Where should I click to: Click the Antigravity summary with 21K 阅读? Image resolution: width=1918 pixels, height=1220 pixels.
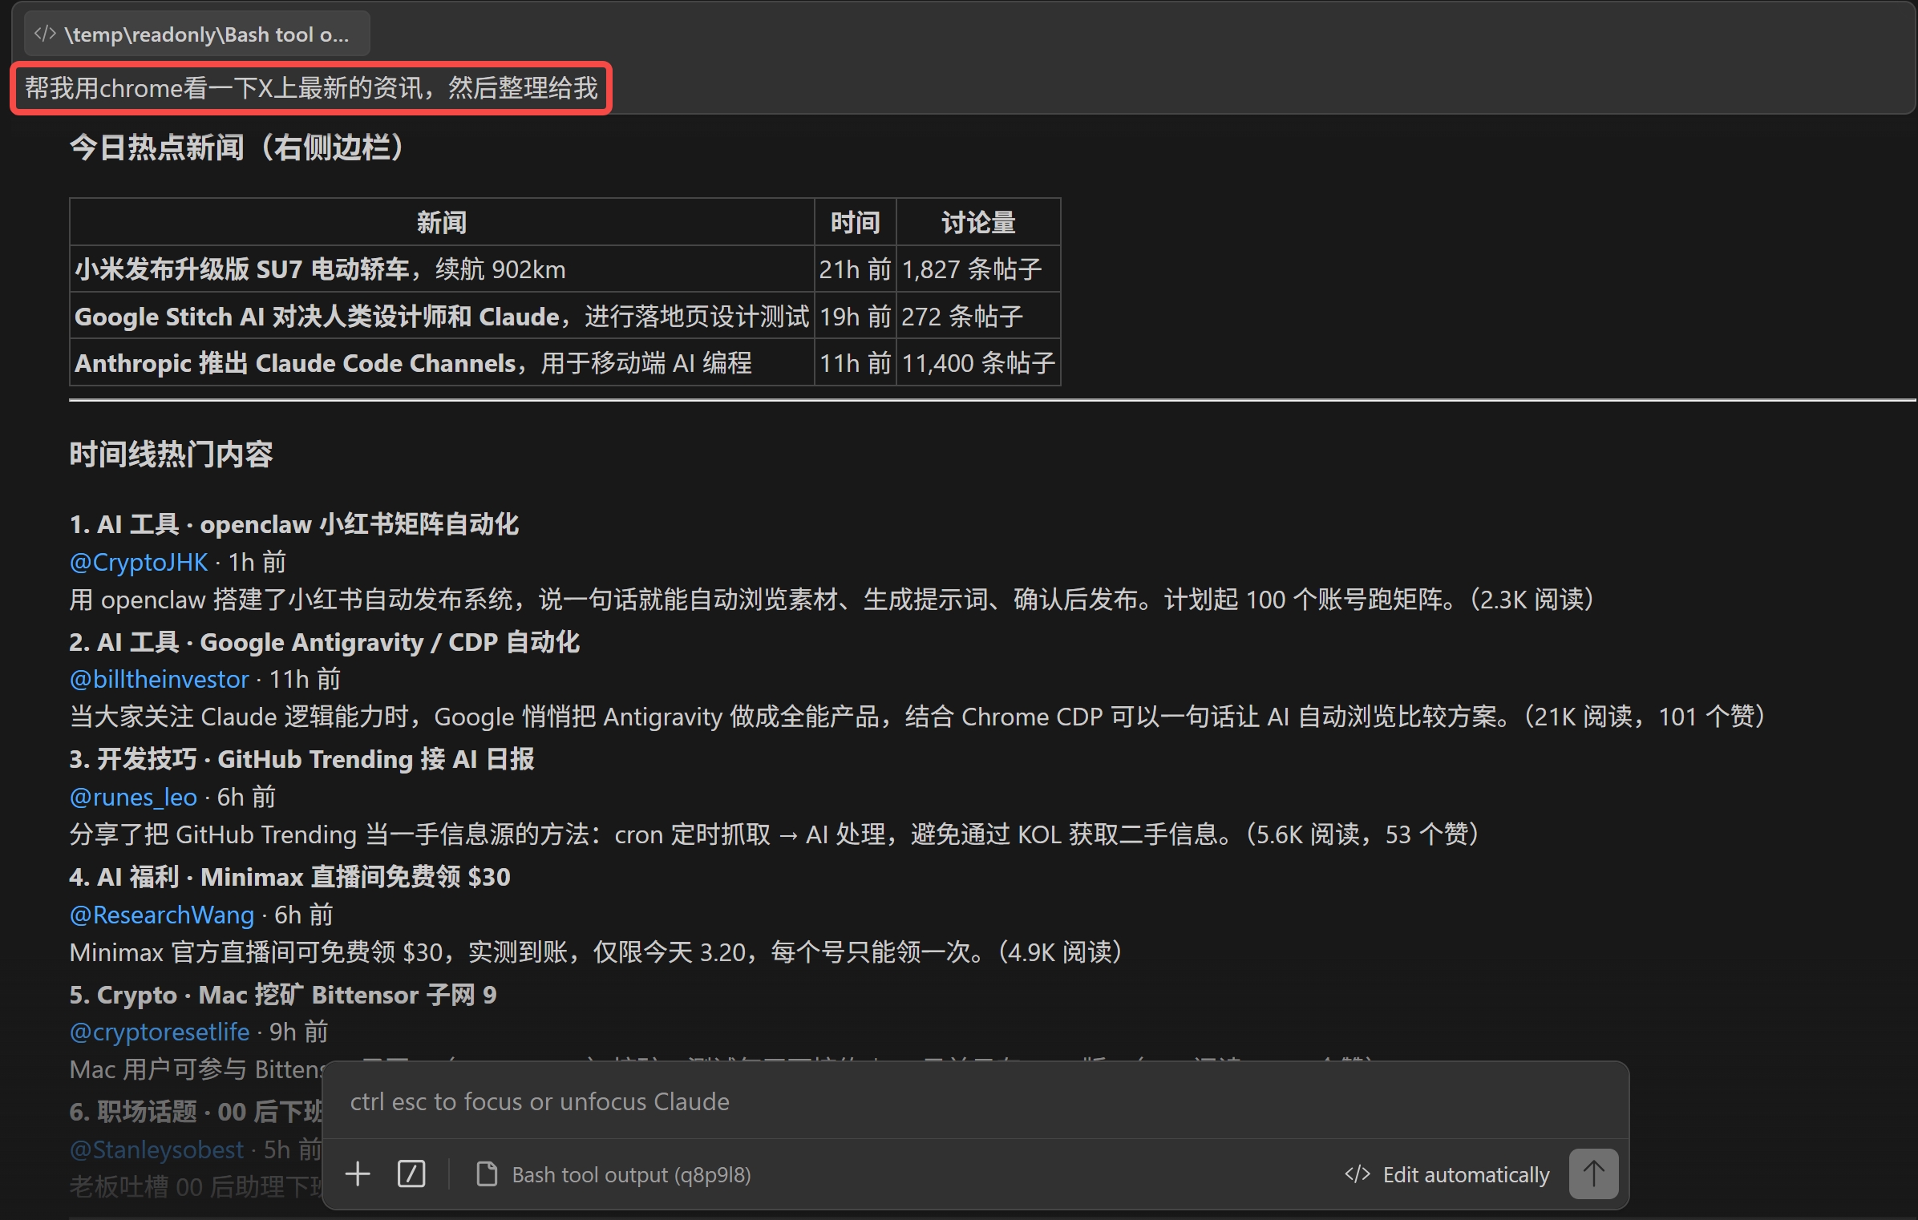coord(917,717)
